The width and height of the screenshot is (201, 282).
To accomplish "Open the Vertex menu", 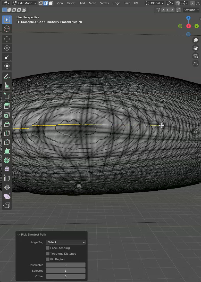I will pos(104,3).
